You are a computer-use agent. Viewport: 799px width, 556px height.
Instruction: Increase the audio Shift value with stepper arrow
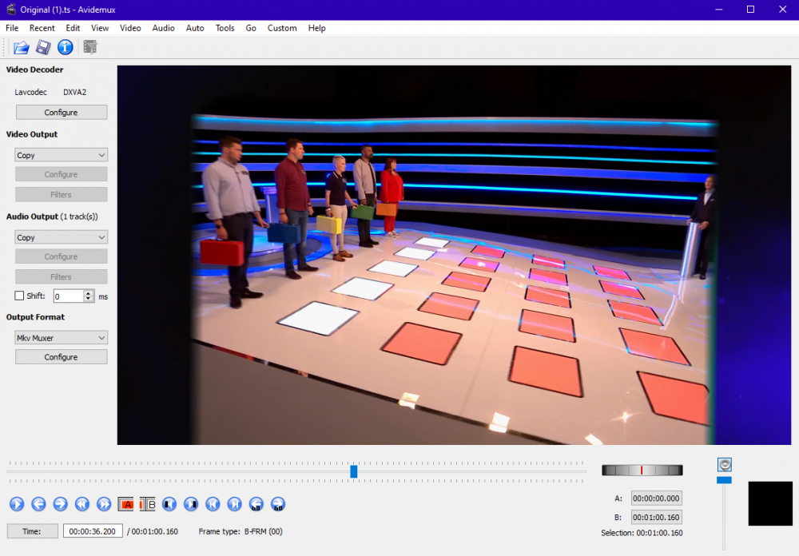(x=89, y=293)
